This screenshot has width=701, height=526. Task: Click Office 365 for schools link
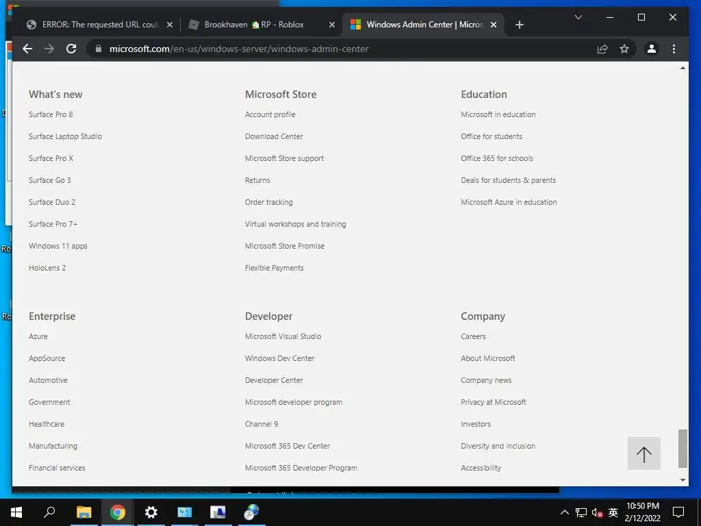coord(497,158)
